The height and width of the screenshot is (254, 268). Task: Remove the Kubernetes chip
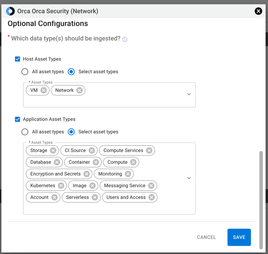pos(61,185)
